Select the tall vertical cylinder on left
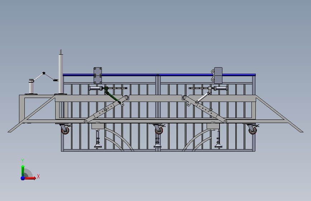 [x=61, y=74]
